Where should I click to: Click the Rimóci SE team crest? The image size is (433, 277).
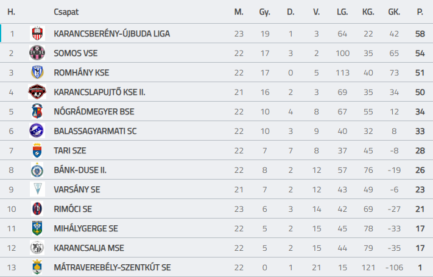pyautogui.click(x=37, y=209)
